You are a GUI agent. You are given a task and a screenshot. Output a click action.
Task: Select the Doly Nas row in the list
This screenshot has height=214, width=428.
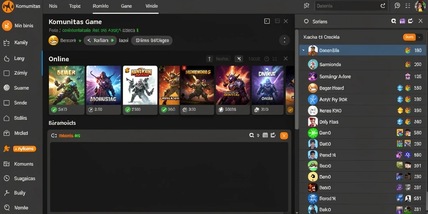[x=362, y=122]
